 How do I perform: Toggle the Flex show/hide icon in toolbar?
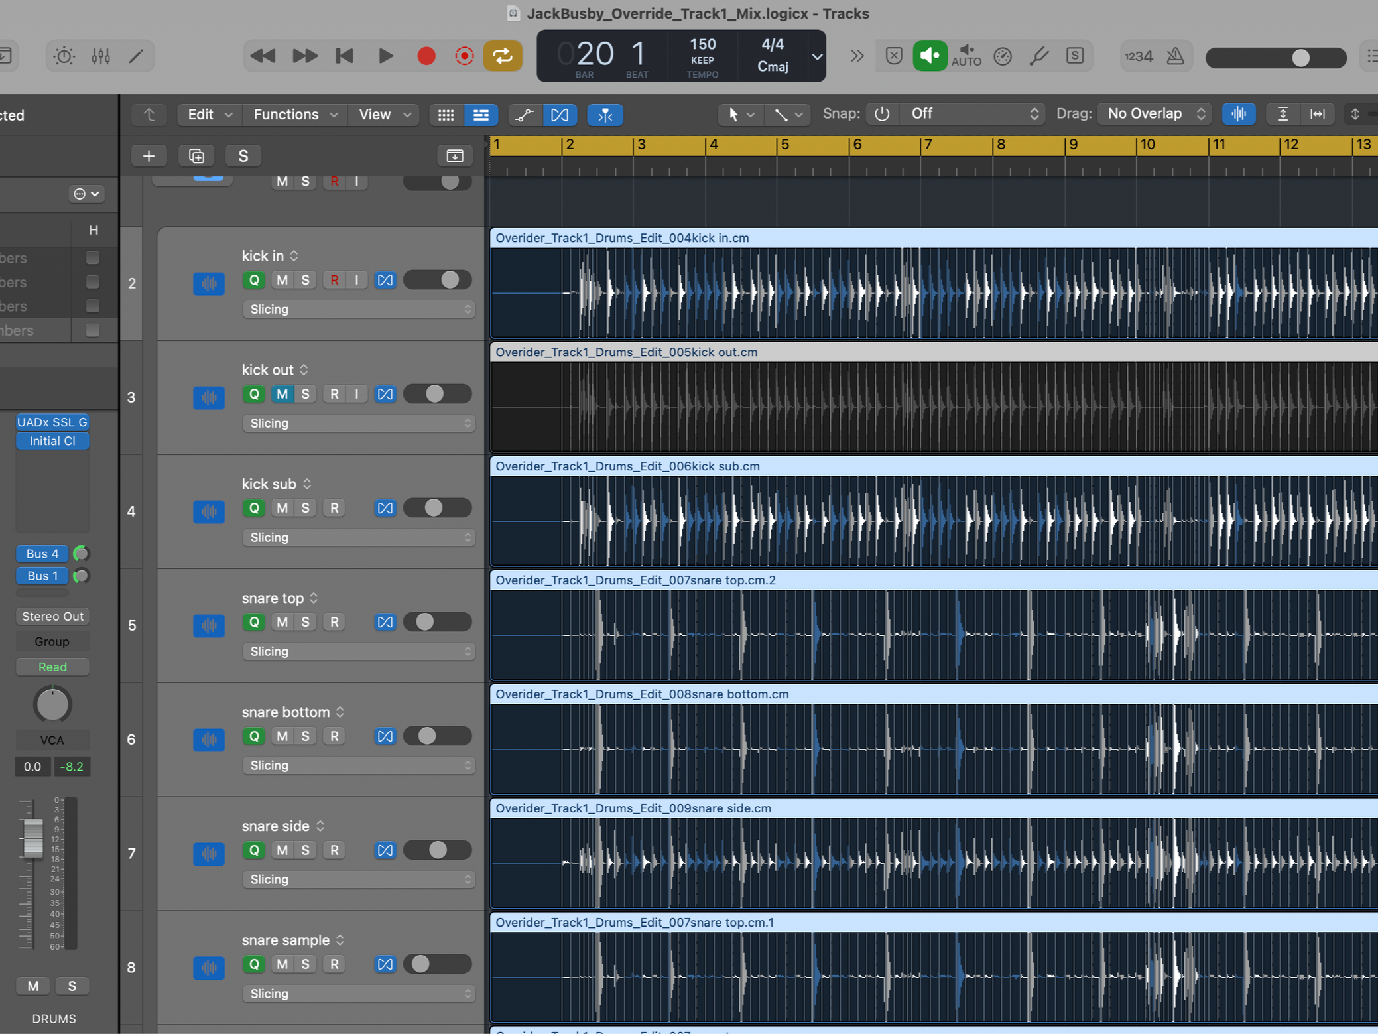tap(559, 115)
